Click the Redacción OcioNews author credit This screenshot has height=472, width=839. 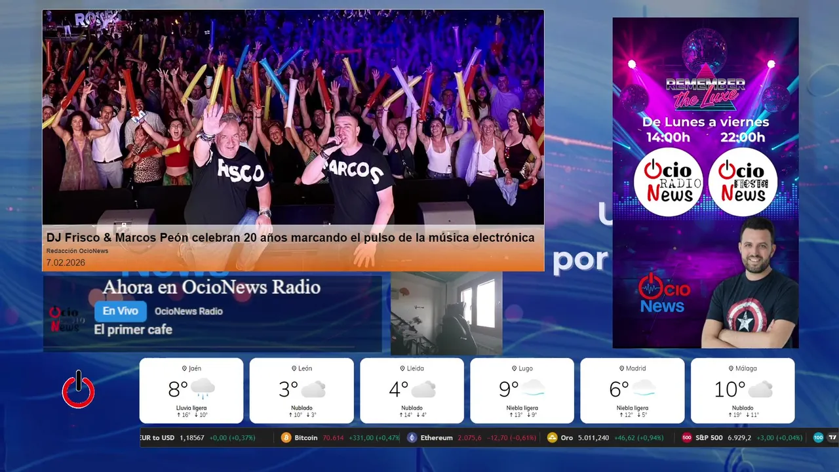[77, 251]
